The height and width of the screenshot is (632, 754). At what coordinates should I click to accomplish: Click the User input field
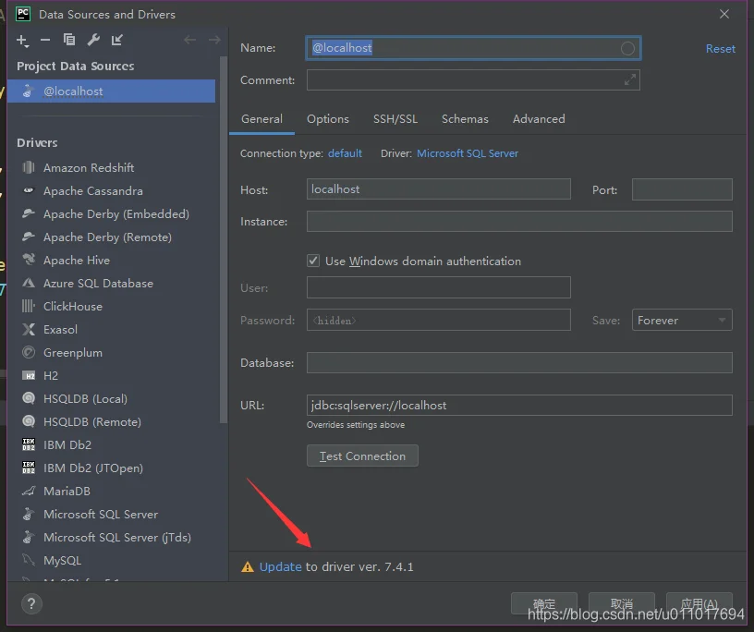point(439,287)
